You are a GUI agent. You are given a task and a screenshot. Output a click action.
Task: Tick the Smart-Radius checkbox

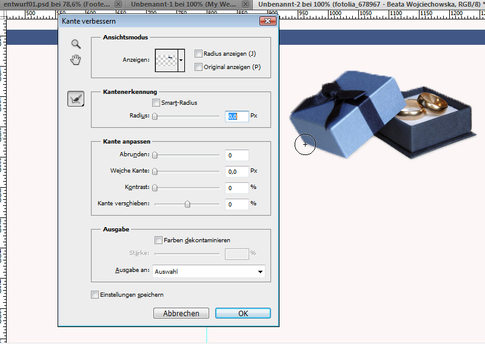156,103
